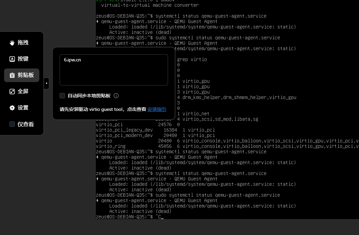Tick the 仅查看 view-only checkbox

[x=12, y=124]
